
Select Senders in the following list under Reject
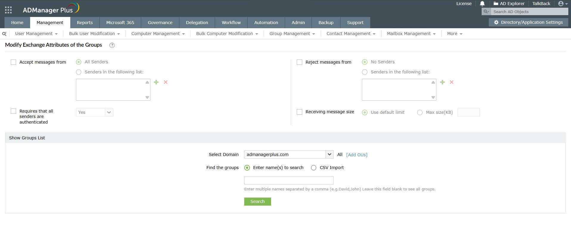click(365, 72)
